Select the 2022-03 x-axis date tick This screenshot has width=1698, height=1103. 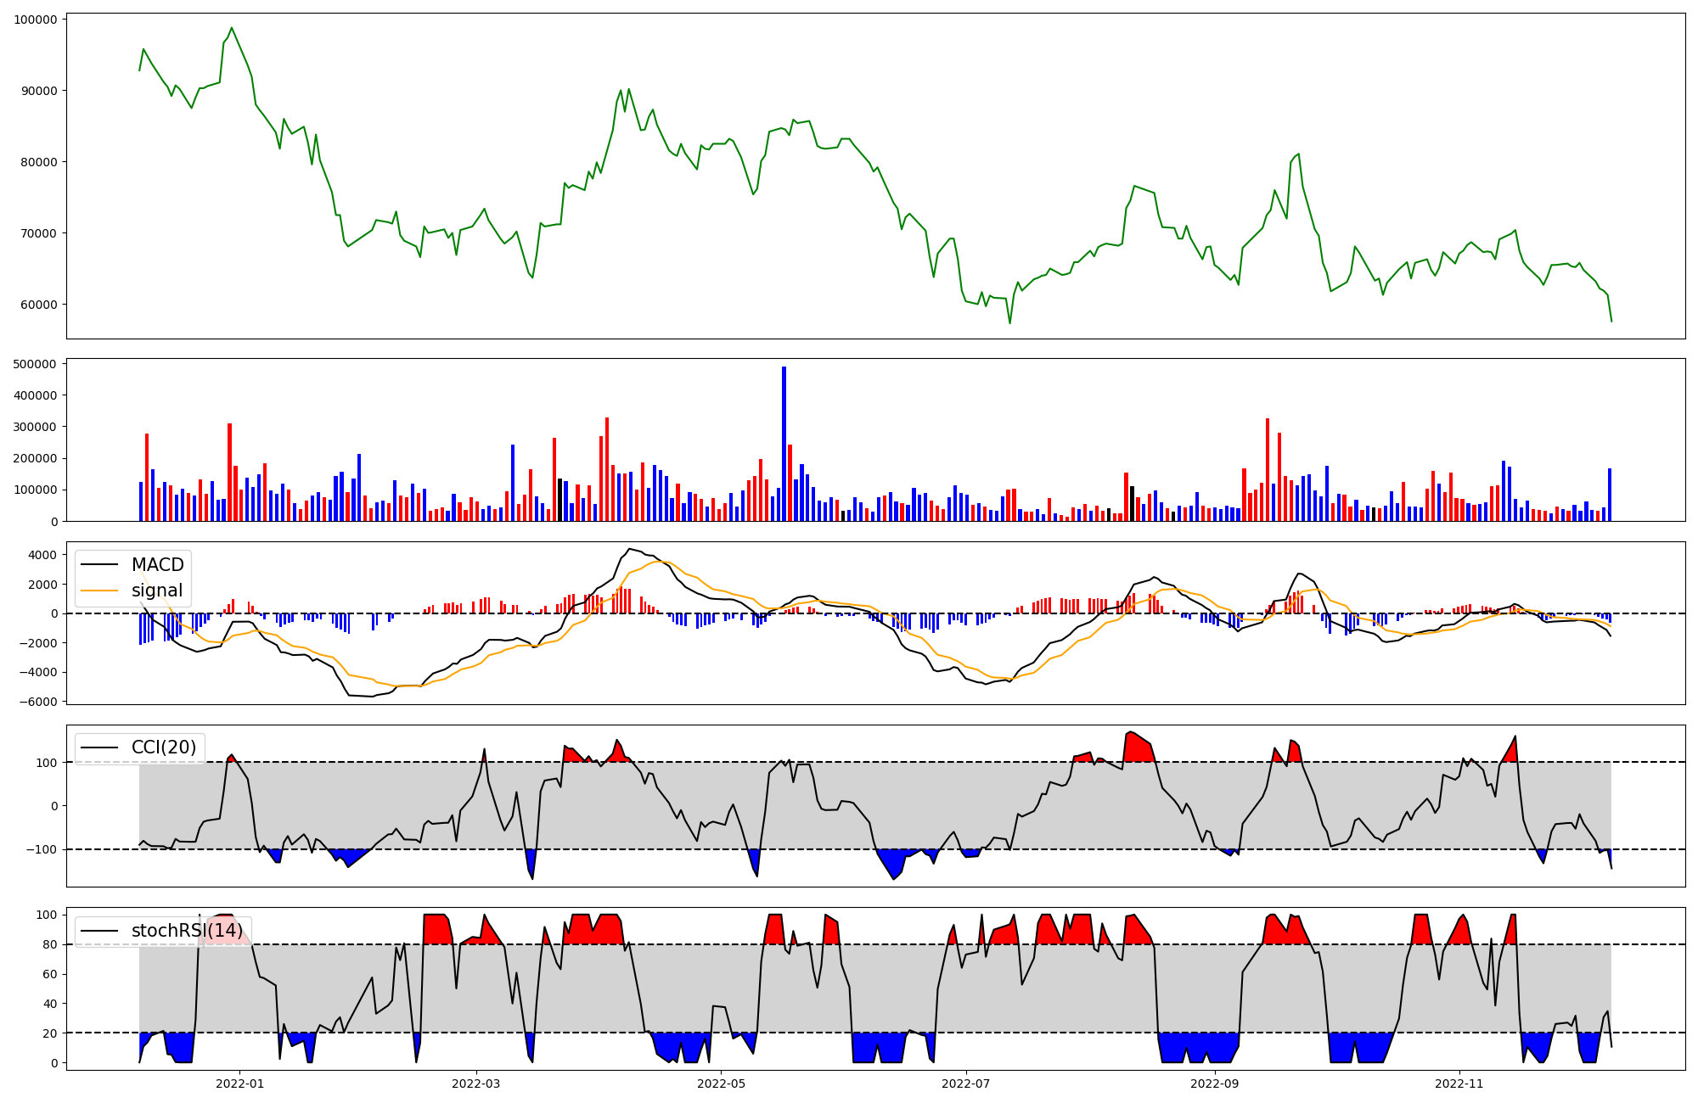click(475, 1083)
